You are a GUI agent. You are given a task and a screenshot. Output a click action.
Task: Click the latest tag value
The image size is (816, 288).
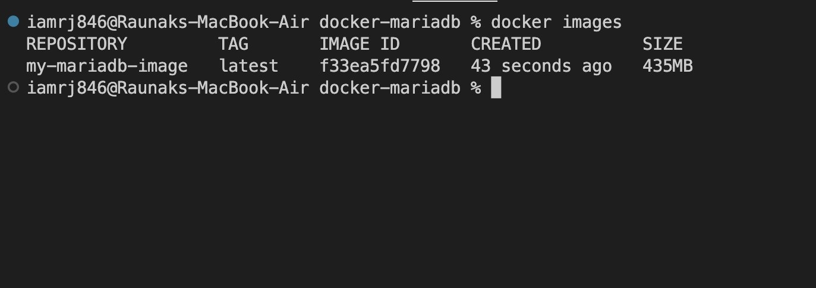tap(248, 66)
